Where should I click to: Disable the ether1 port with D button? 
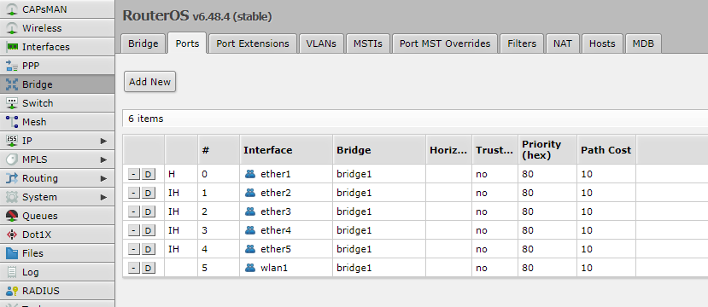(x=148, y=174)
